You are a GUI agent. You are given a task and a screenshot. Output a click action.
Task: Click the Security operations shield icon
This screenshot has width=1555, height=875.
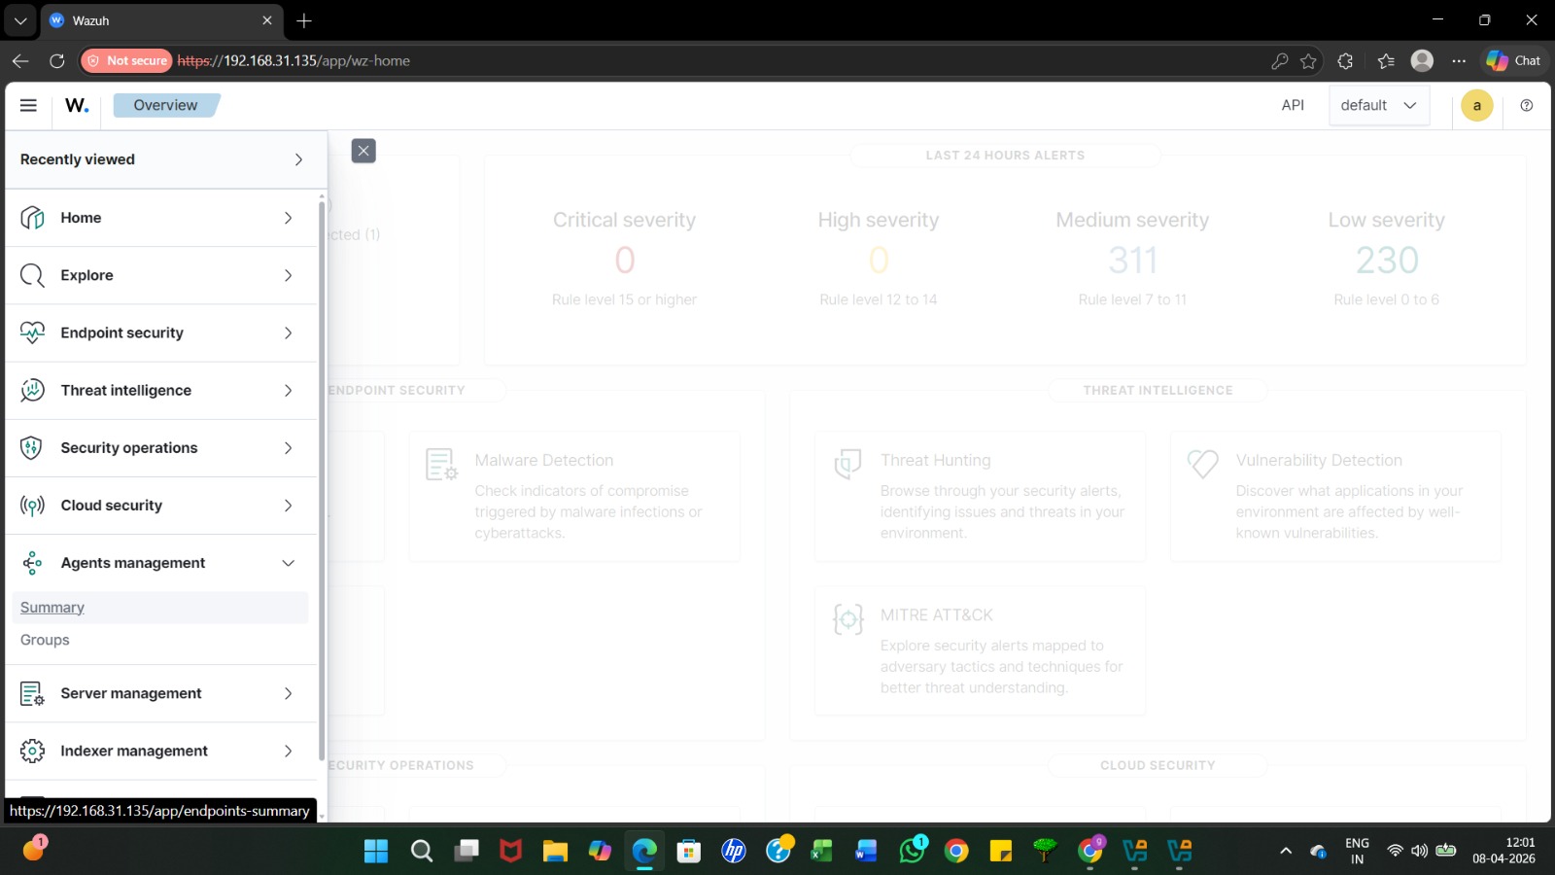coord(32,447)
